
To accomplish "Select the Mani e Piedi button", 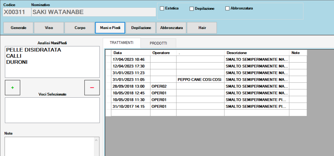I will coord(110,28).
